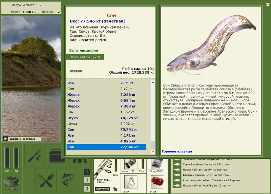Click the tournament task arrow icon
Image resolution: width=271 pixels, height=194 pixels.
(x=5, y=139)
